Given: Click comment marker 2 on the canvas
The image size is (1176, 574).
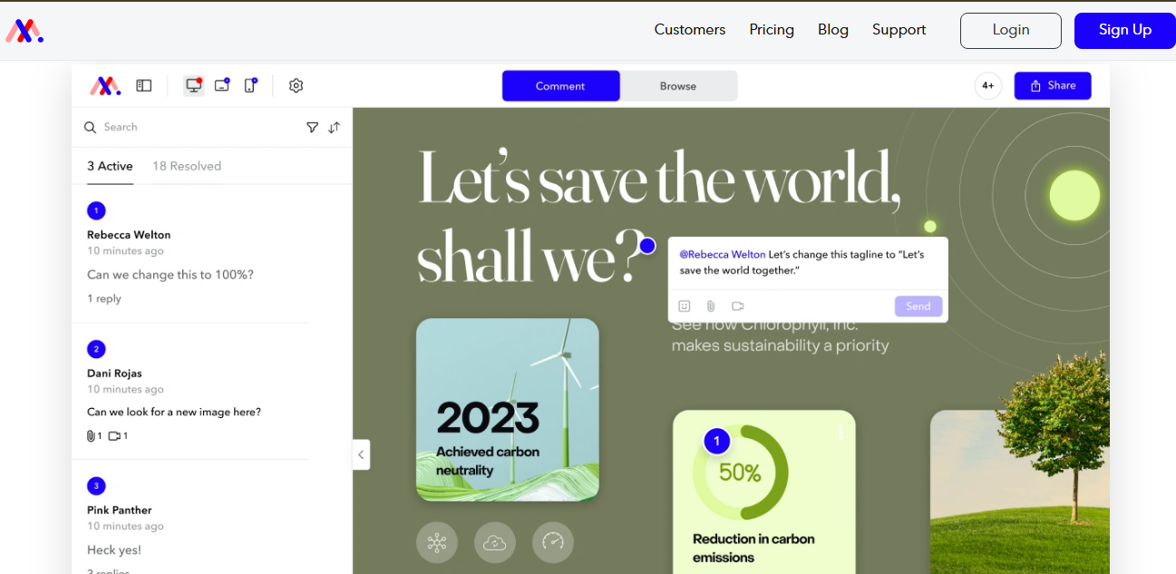Looking at the screenshot, I should pyautogui.click(x=96, y=349).
